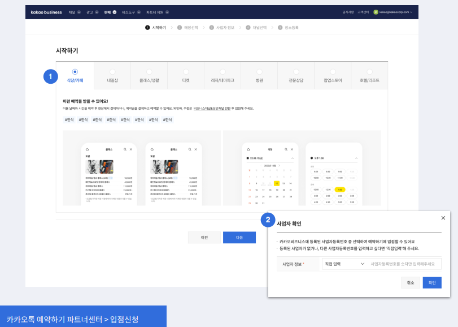Select the 식당/카페 radio option
458x327 pixels.
pyautogui.click(x=75, y=72)
